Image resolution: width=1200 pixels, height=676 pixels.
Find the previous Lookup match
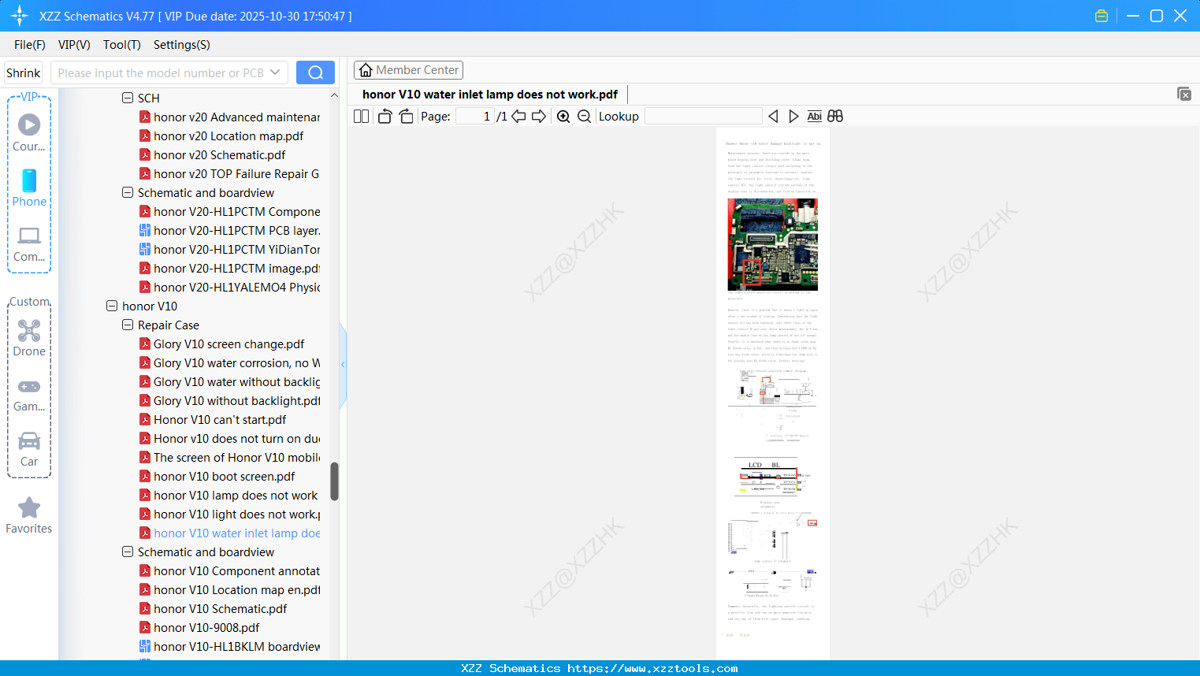tap(773, 116)
